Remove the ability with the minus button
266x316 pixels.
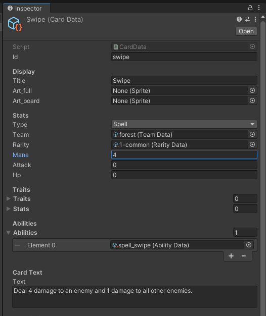244,256
